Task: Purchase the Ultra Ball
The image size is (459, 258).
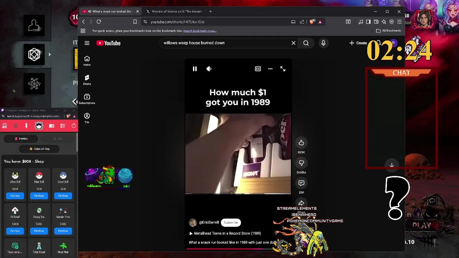Action: (x=15, y=196)
